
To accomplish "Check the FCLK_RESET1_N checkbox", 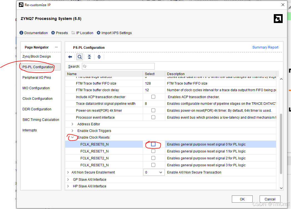I will [153, 151].
